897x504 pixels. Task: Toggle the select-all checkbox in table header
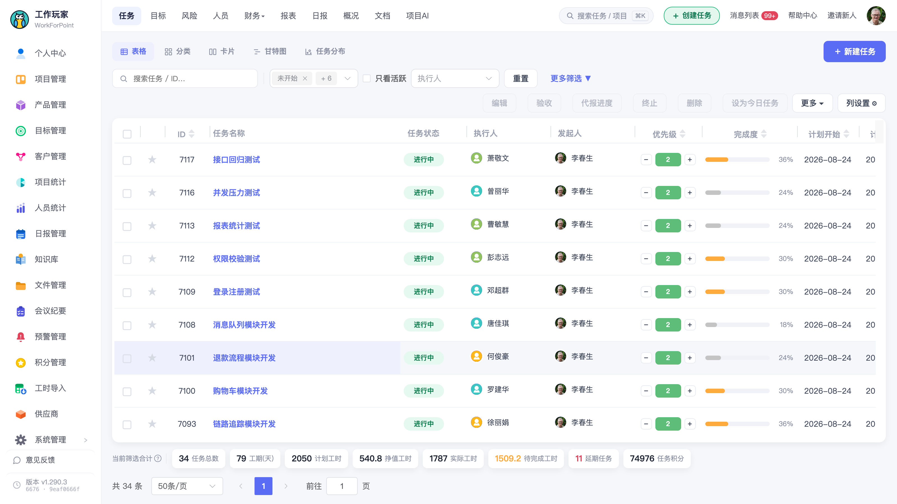(x=127, y=134)
